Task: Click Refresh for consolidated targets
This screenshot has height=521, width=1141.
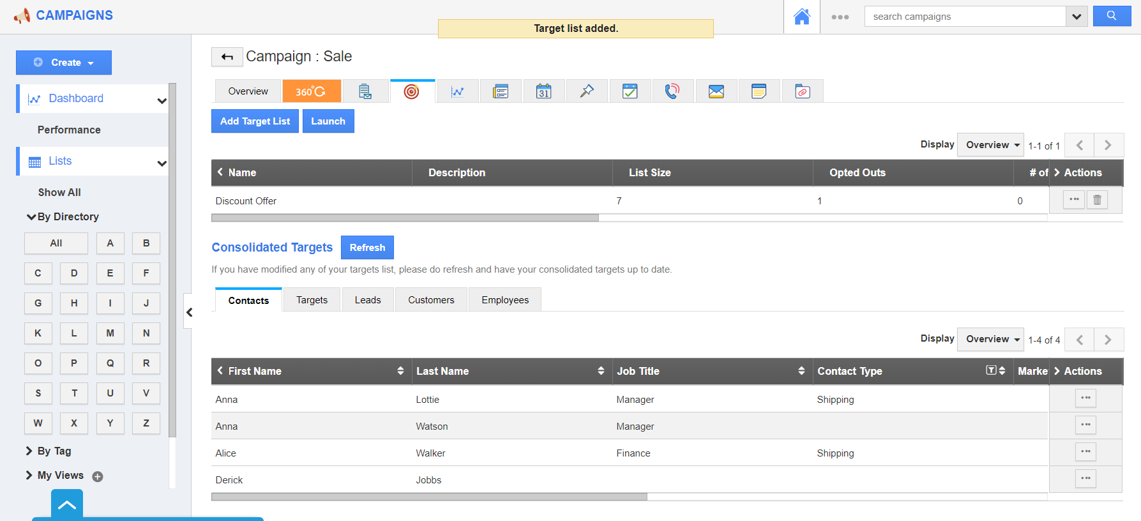Action: click(367, 248)
